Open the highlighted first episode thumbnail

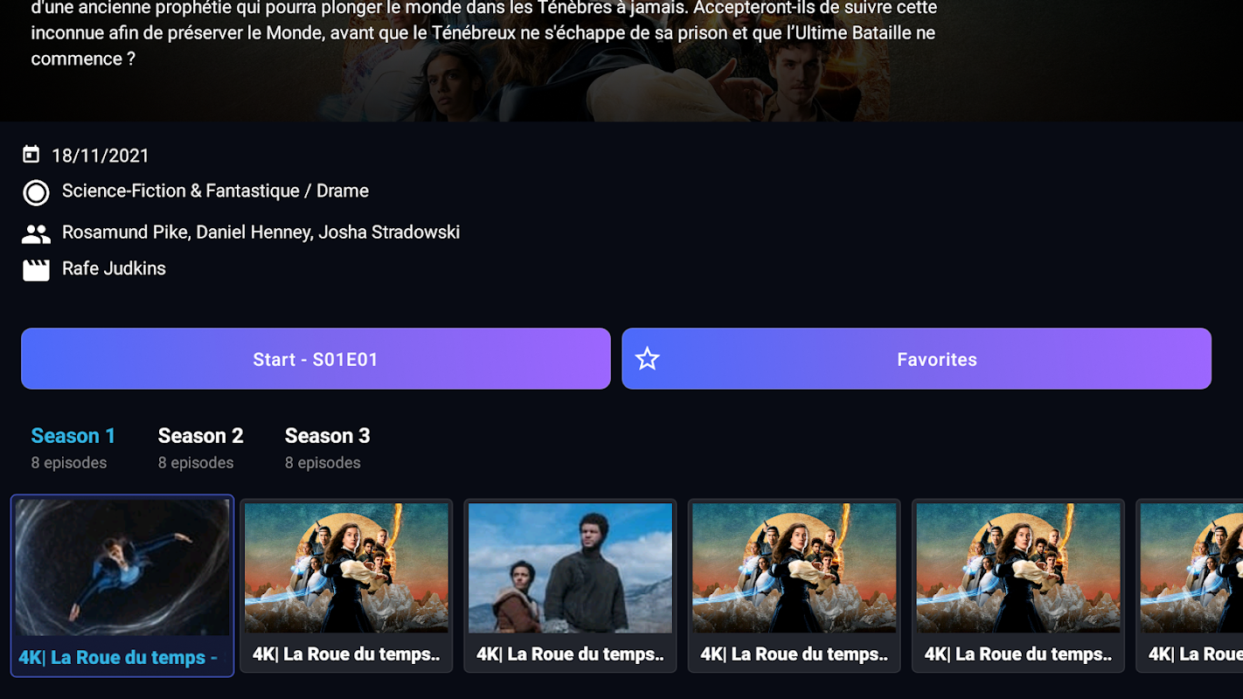122,586
